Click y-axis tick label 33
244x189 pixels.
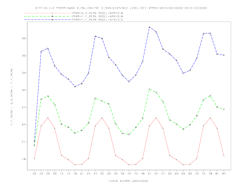point(23,73)
